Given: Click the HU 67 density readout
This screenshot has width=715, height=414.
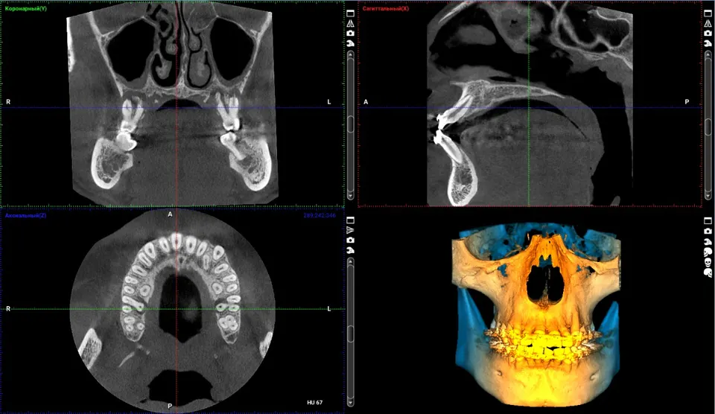Looking at the screenshot, I should pyautogui.click(x=314, y=403).
